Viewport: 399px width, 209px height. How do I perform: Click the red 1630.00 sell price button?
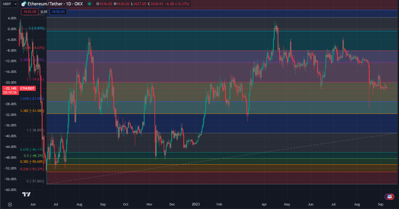[x=29, y=12]
